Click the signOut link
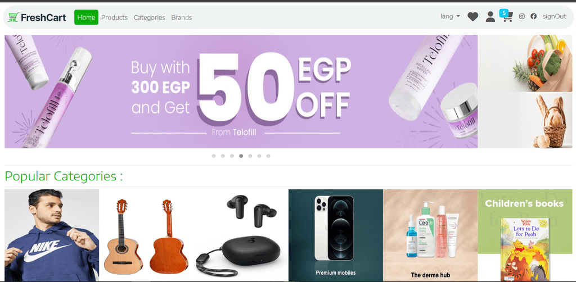This screenshot has height=282, width=576. pos(554,16)
